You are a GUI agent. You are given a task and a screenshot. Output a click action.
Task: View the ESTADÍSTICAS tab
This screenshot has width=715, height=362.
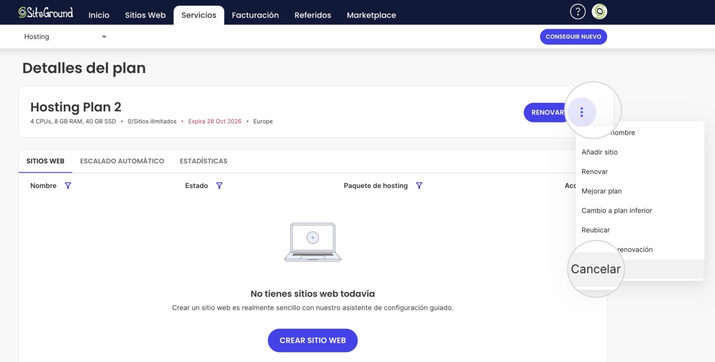pos(204,161)
